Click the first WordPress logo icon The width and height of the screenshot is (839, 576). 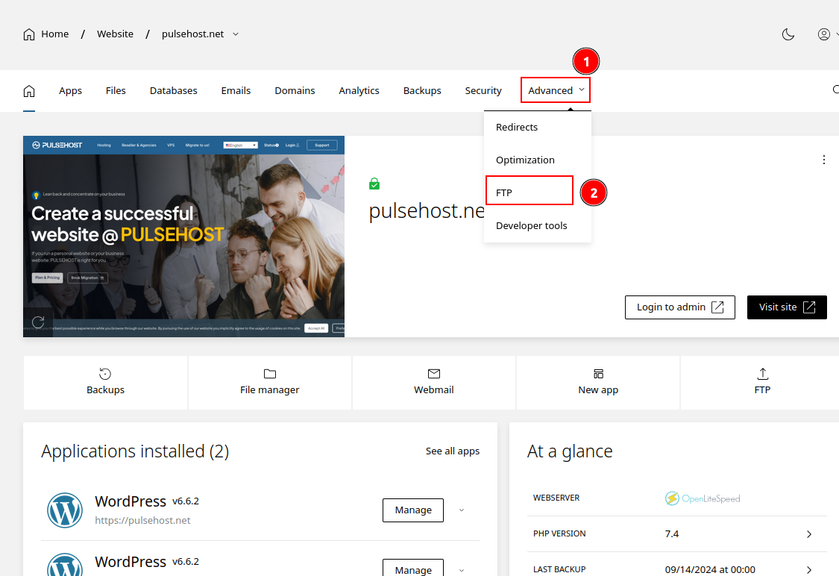point(65,510)
